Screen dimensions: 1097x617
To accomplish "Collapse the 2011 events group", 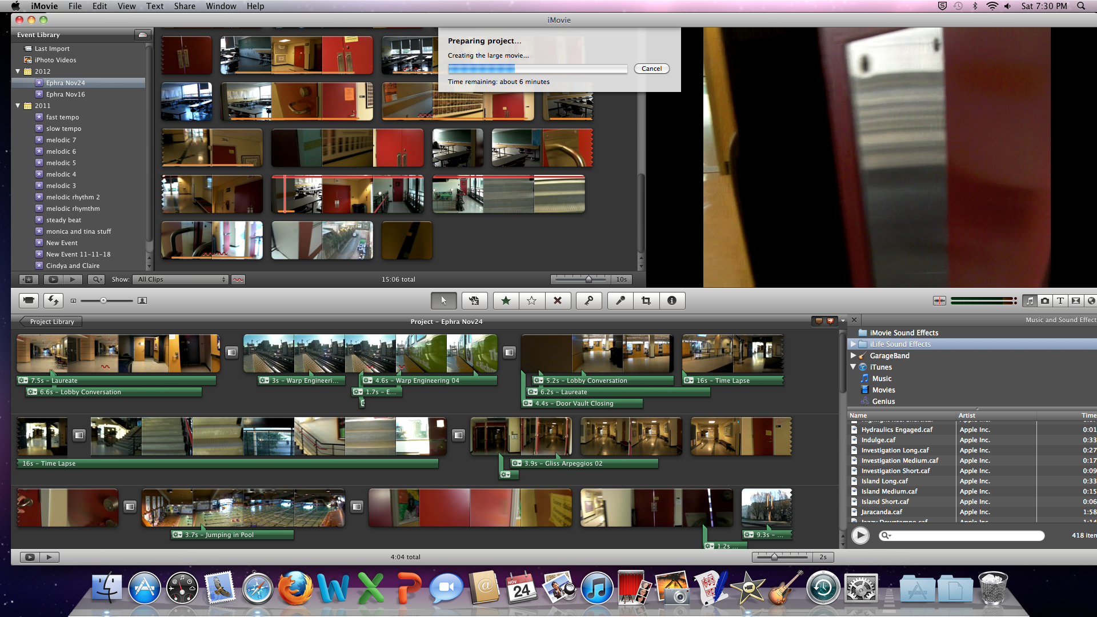I will click(18, 106).
